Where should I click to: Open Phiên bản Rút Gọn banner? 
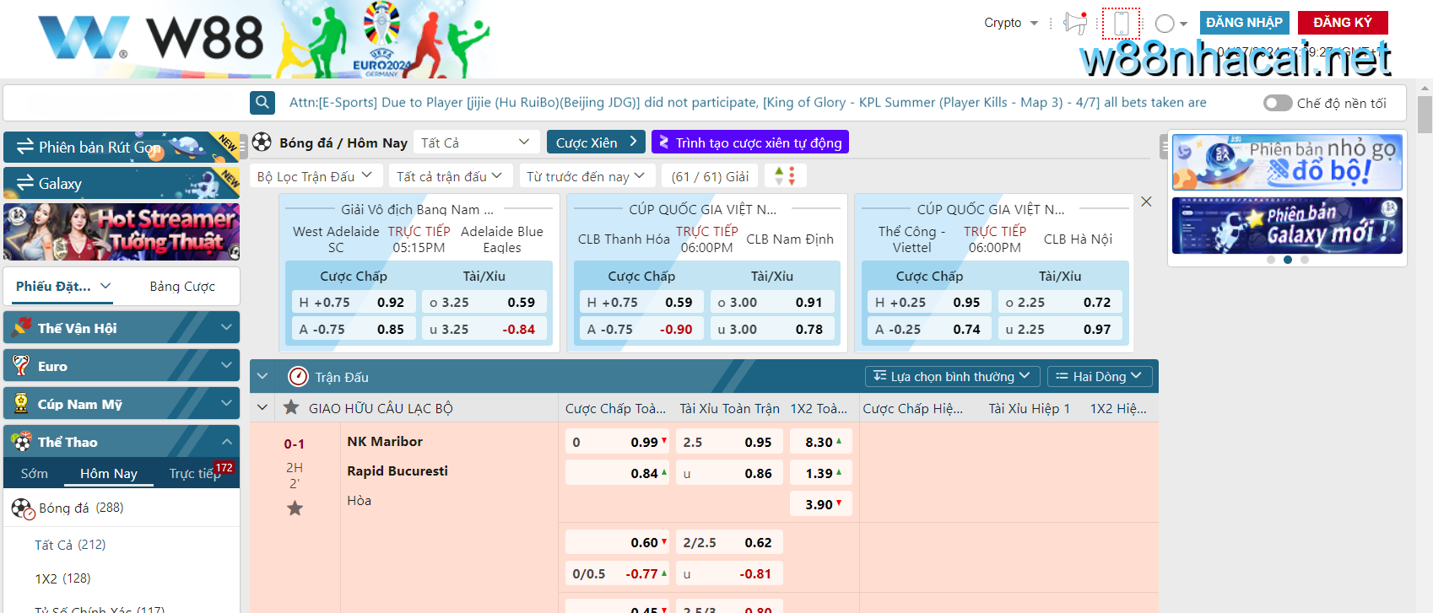pyautogui.click(x=122, y=147)
